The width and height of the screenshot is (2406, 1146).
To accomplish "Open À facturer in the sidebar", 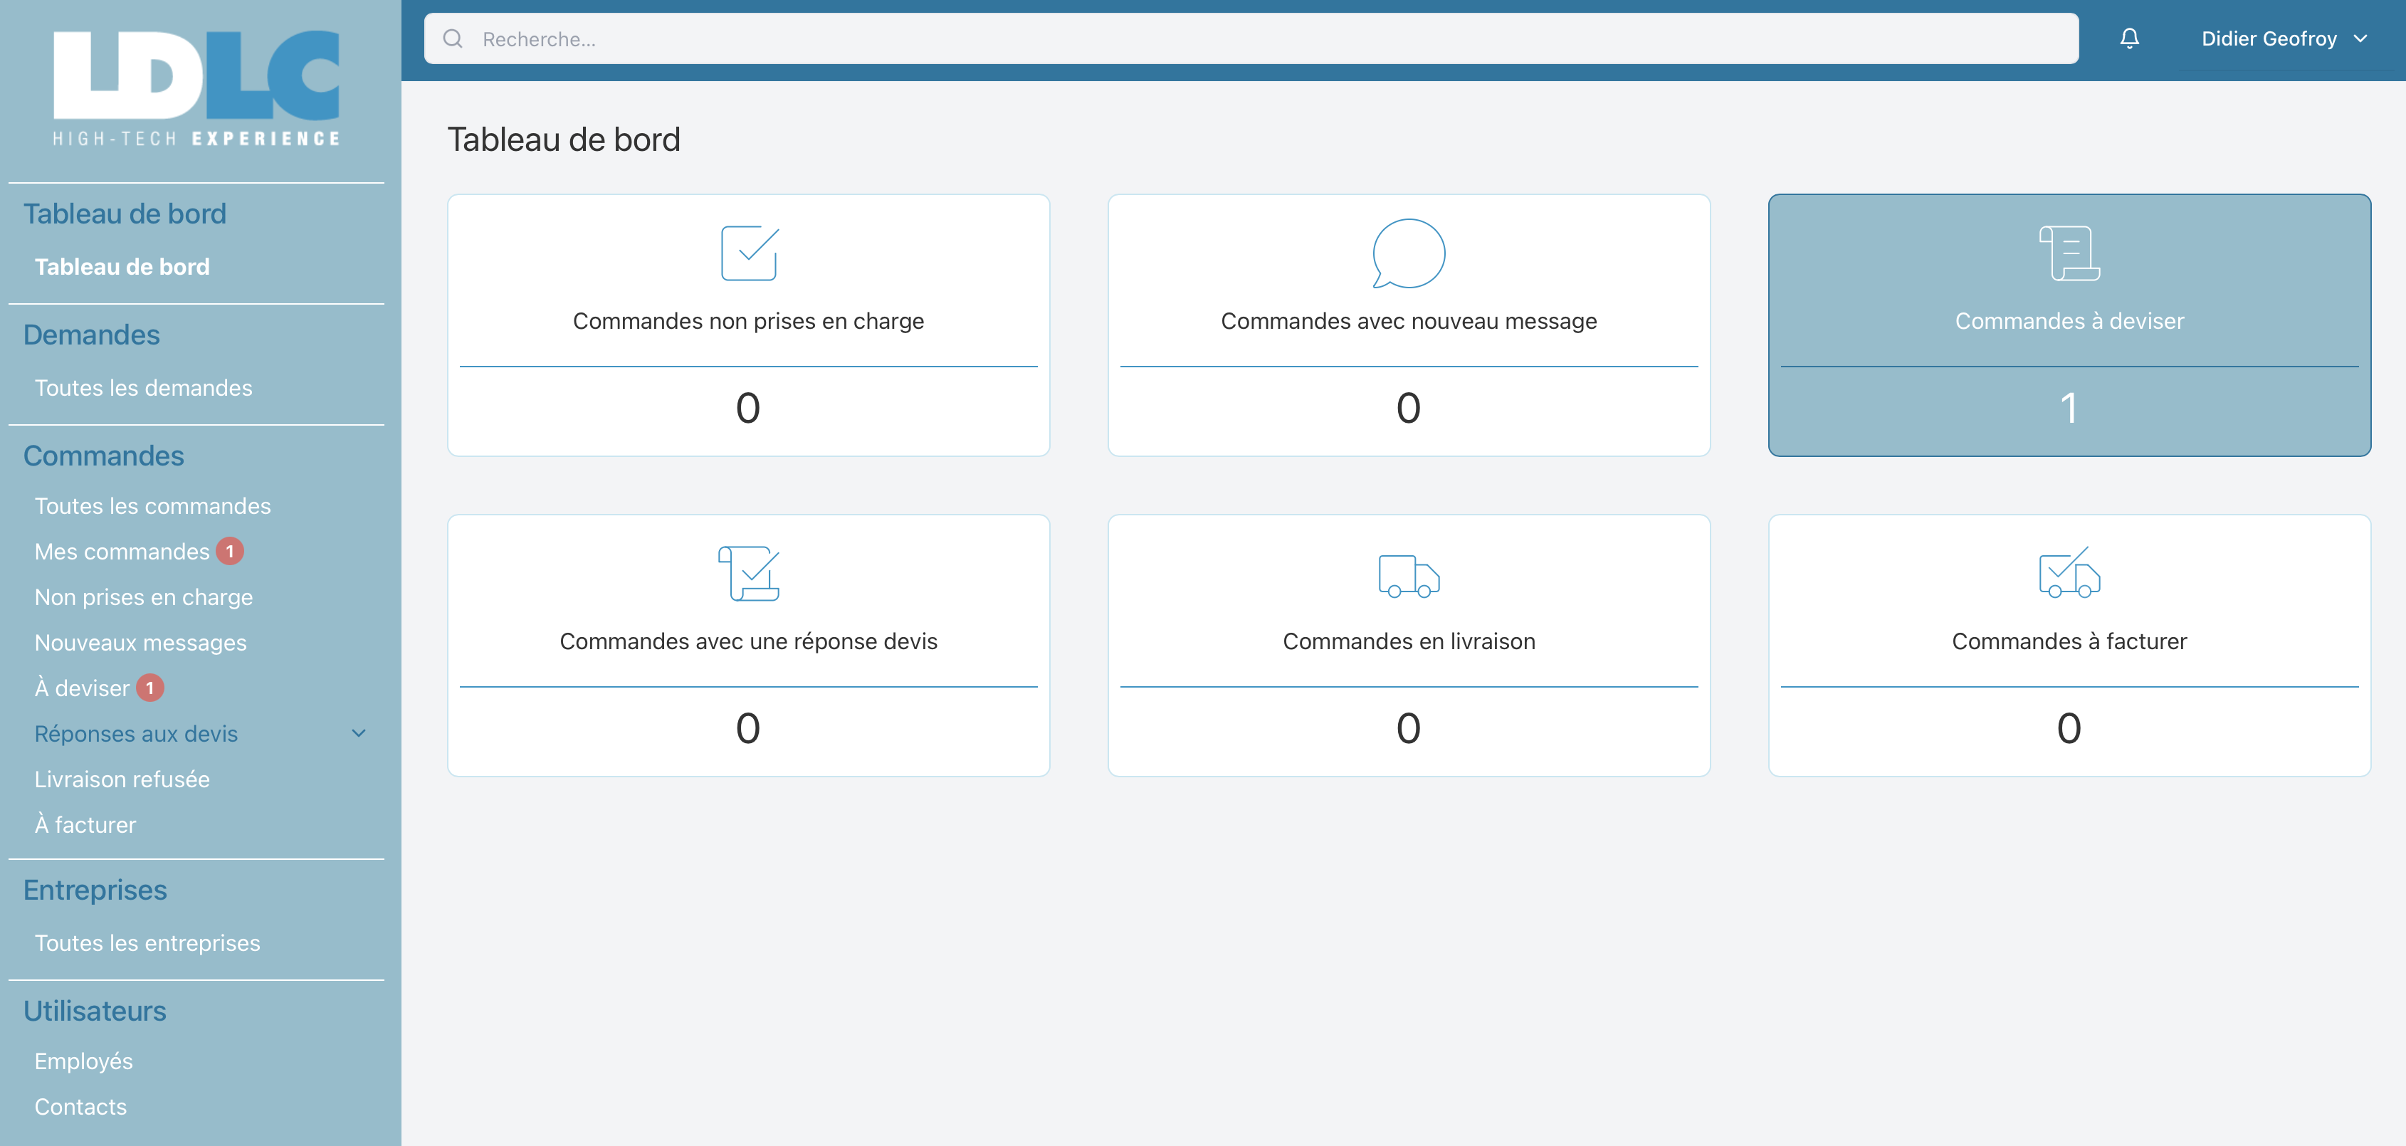I will (85, 825).
